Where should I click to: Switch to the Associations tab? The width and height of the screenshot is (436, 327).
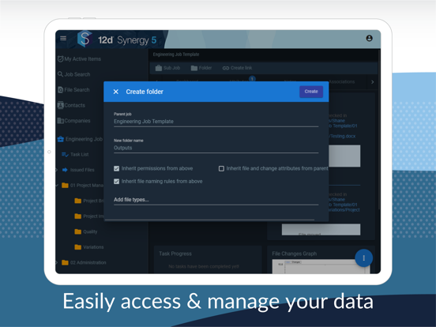342,82
